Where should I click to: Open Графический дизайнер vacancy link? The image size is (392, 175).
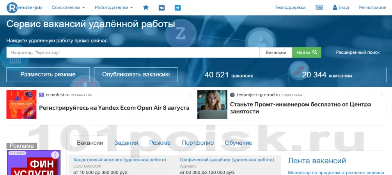[227, 159]
